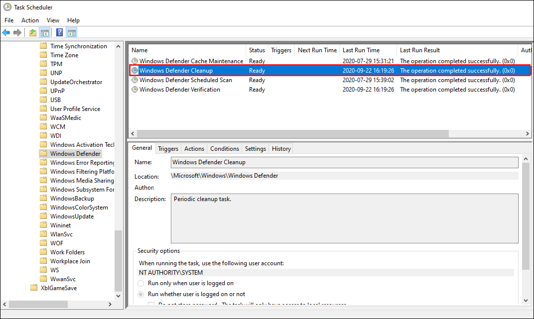Viewport: 534px width, 319px height.
Task: Open the User Profile Service folder
Action: pos(75,109)
